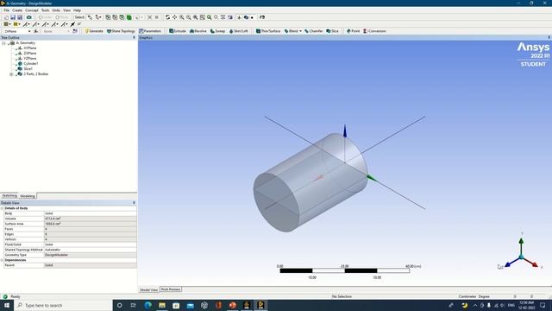Open the Create menu
The height and width of the screenshot is (311, 552).
click(17, 10)
